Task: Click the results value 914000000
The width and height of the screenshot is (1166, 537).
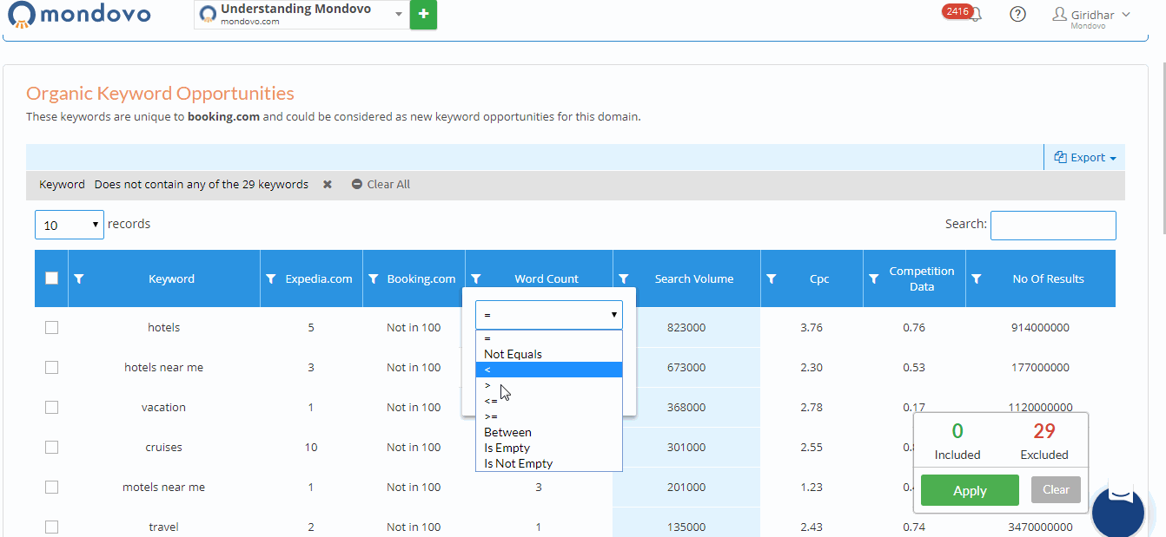Action: (x=1040, y=327)
